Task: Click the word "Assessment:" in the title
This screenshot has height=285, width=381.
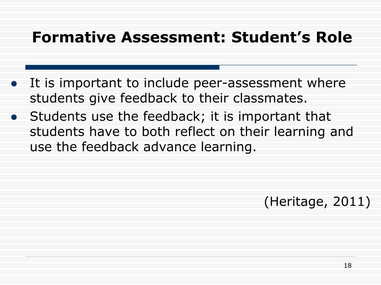Action: point(173,37)
